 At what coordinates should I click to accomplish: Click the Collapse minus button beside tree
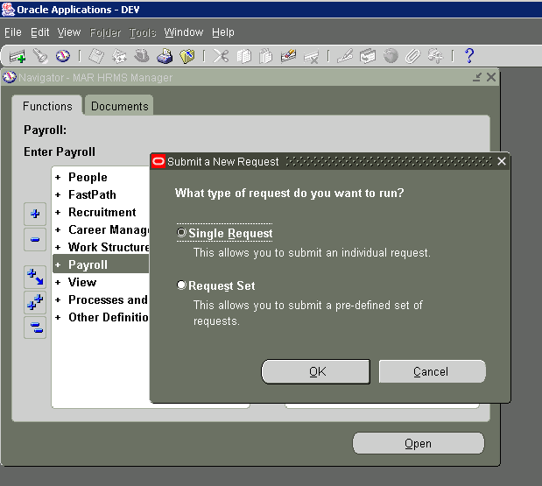tap(35, 239)
